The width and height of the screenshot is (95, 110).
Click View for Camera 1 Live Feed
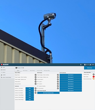click(x=30, y=88)
